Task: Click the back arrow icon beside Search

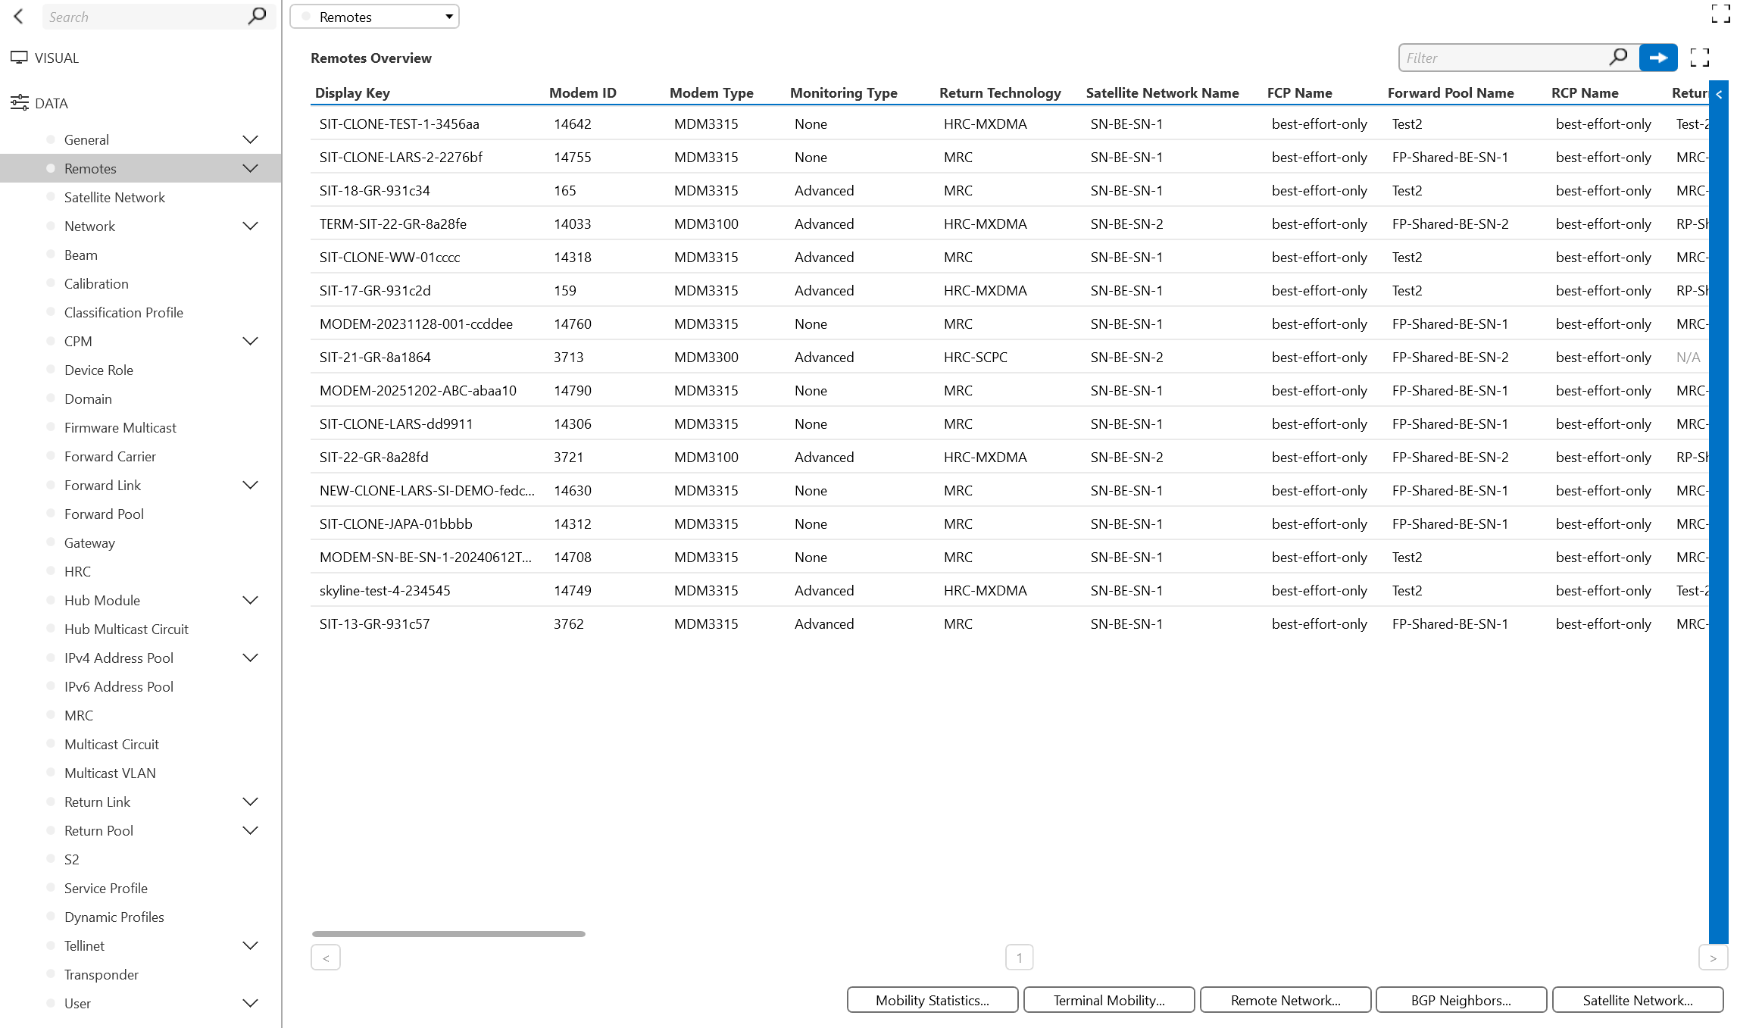Action: (x=18, y=16)
